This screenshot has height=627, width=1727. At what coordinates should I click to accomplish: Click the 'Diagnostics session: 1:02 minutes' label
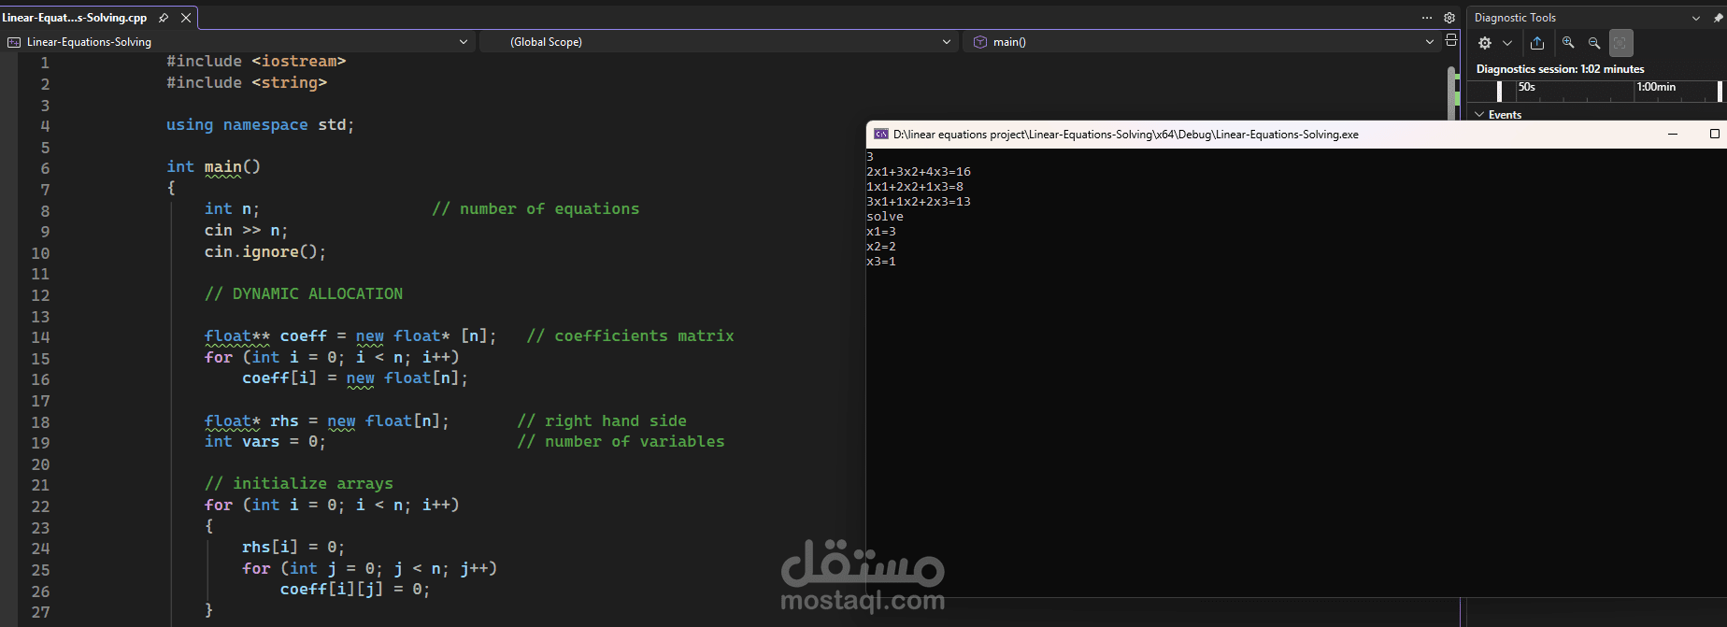click(x=1560, y=69)
